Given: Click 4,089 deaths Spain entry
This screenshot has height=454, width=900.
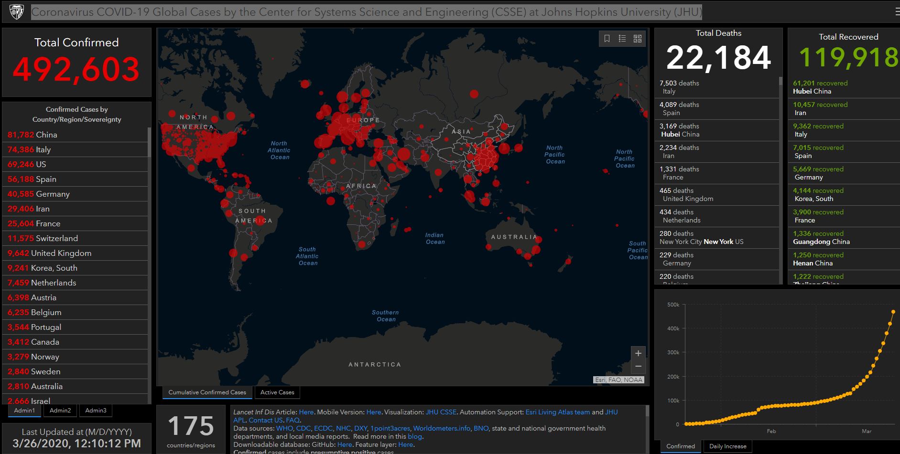Looking at the screenshot, I should [x=716, y=108].
